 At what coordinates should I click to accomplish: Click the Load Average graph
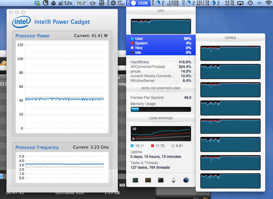pos(161,133)
